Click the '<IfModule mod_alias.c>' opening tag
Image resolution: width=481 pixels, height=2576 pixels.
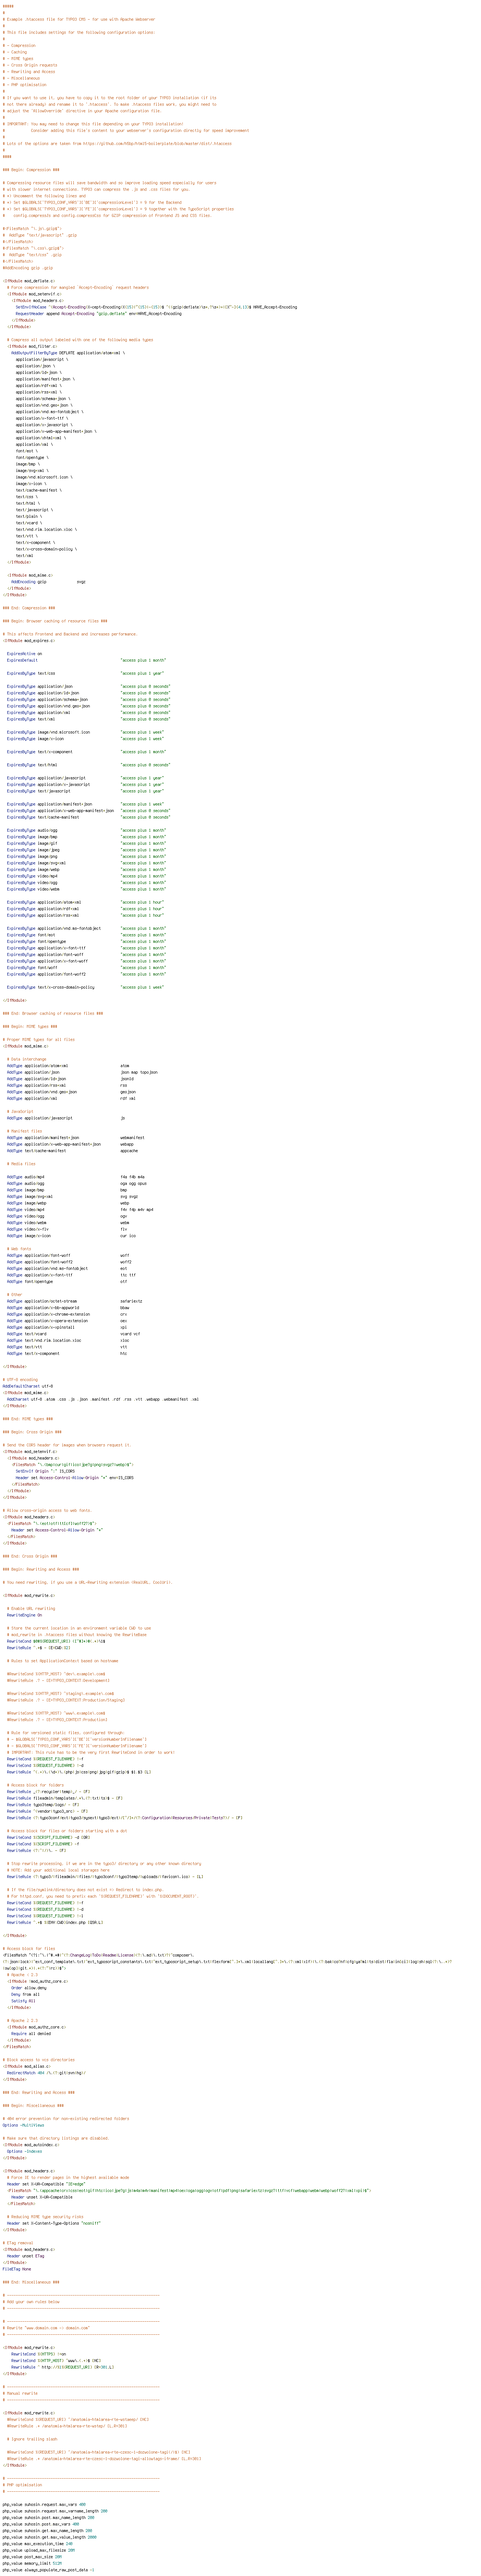click(x=26, y=2065)
